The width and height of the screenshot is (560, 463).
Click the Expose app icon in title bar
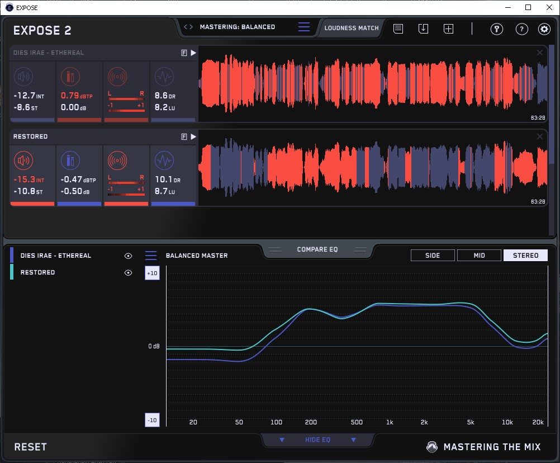click(x=10, y=7)
